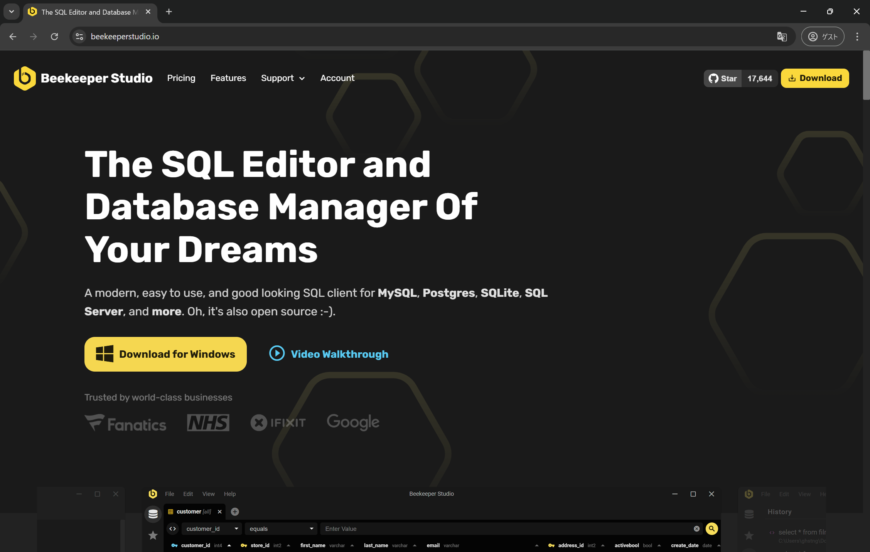Go back to previous page

click(13, 37)
